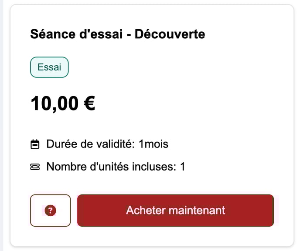The width and height of the screenshot is (300, 251).
Task: Click the word Séance in the card title
Action: pyautogui.click(x=53, y=34)
